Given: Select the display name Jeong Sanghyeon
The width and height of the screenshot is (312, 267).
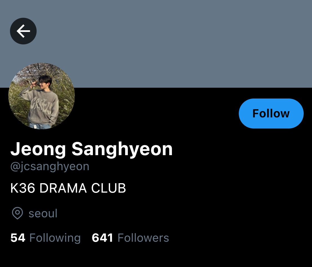Looking at the screenshot, I should [x=92, y=149].
